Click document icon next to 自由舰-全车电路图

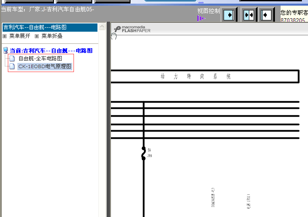coord(12,59)
